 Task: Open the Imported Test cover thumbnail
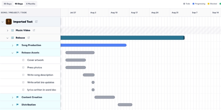coord(9,21)
